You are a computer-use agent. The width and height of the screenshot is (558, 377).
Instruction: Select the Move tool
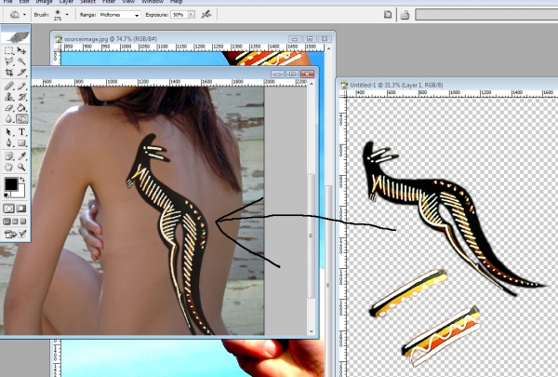click(21, 50)
